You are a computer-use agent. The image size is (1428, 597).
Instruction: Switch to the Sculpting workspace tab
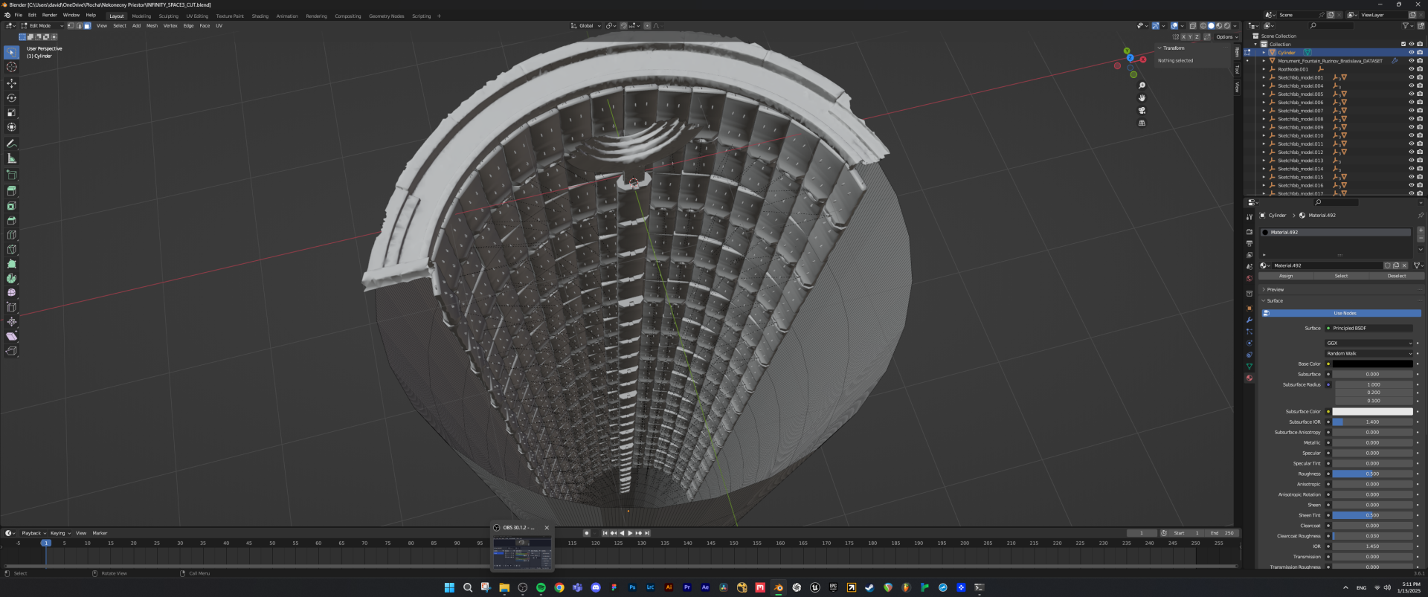169,16
